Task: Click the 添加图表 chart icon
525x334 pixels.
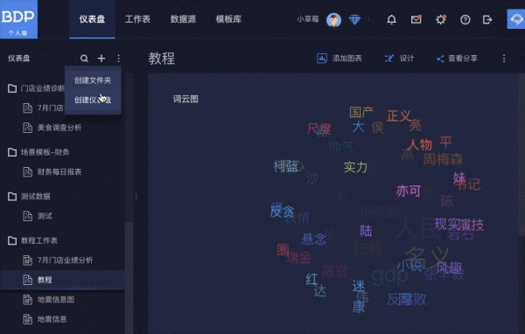Action: [322, 59]
